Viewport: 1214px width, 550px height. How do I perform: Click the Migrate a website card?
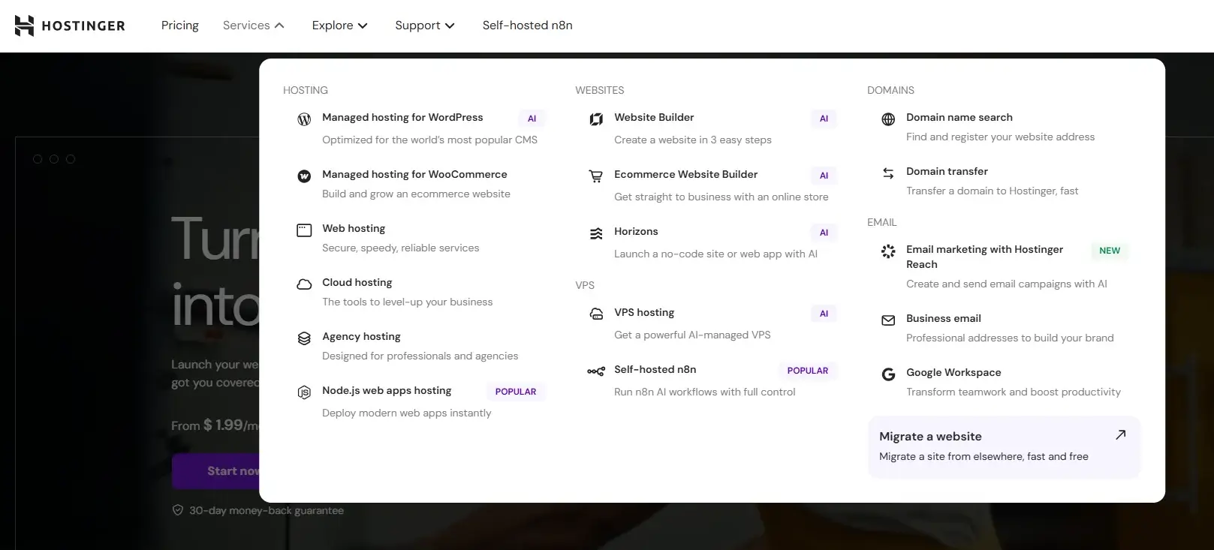1003,446
